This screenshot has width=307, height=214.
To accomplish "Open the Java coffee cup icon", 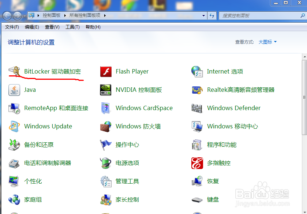I will (x=14, y=90).
